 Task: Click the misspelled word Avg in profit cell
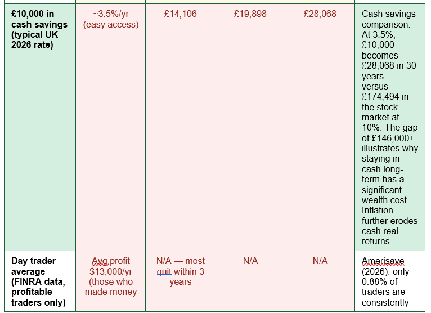point(100,261)
